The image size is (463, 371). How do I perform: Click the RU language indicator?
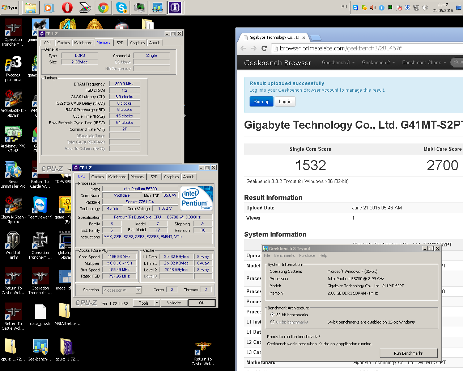coord(344,7)
